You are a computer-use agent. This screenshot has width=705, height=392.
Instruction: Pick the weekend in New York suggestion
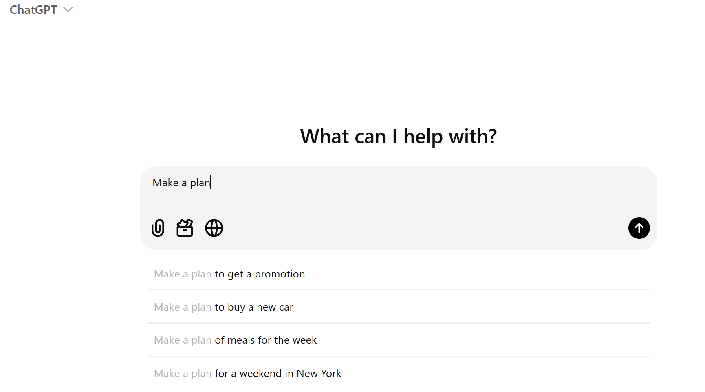[x=247, y=373]
